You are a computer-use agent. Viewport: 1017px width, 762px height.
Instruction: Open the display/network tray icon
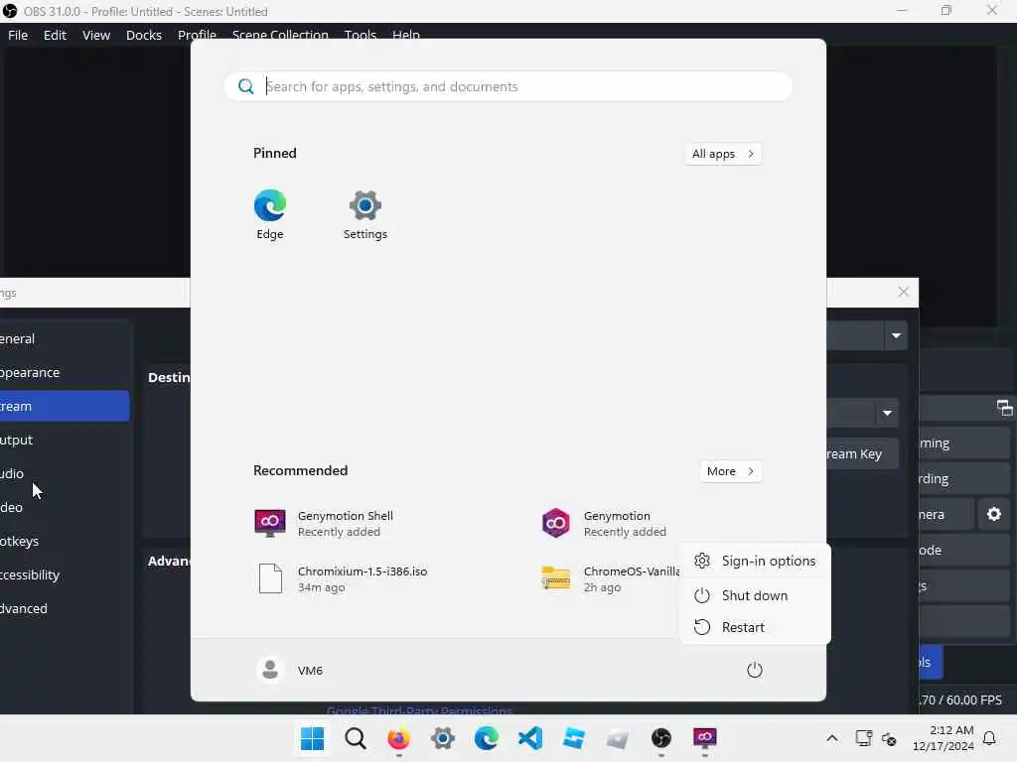[x=863, y=738]
